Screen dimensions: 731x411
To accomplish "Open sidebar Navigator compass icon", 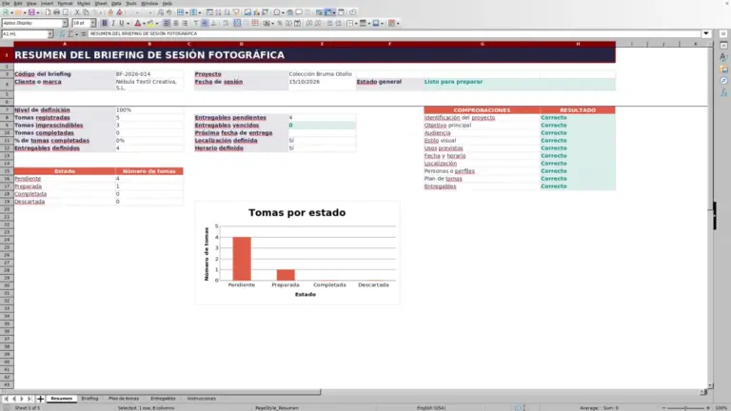I will coord(723,81).
